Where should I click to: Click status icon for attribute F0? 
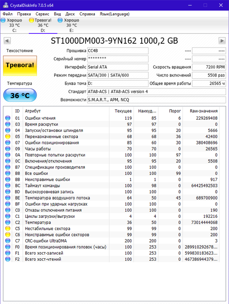tap(8, 247)
